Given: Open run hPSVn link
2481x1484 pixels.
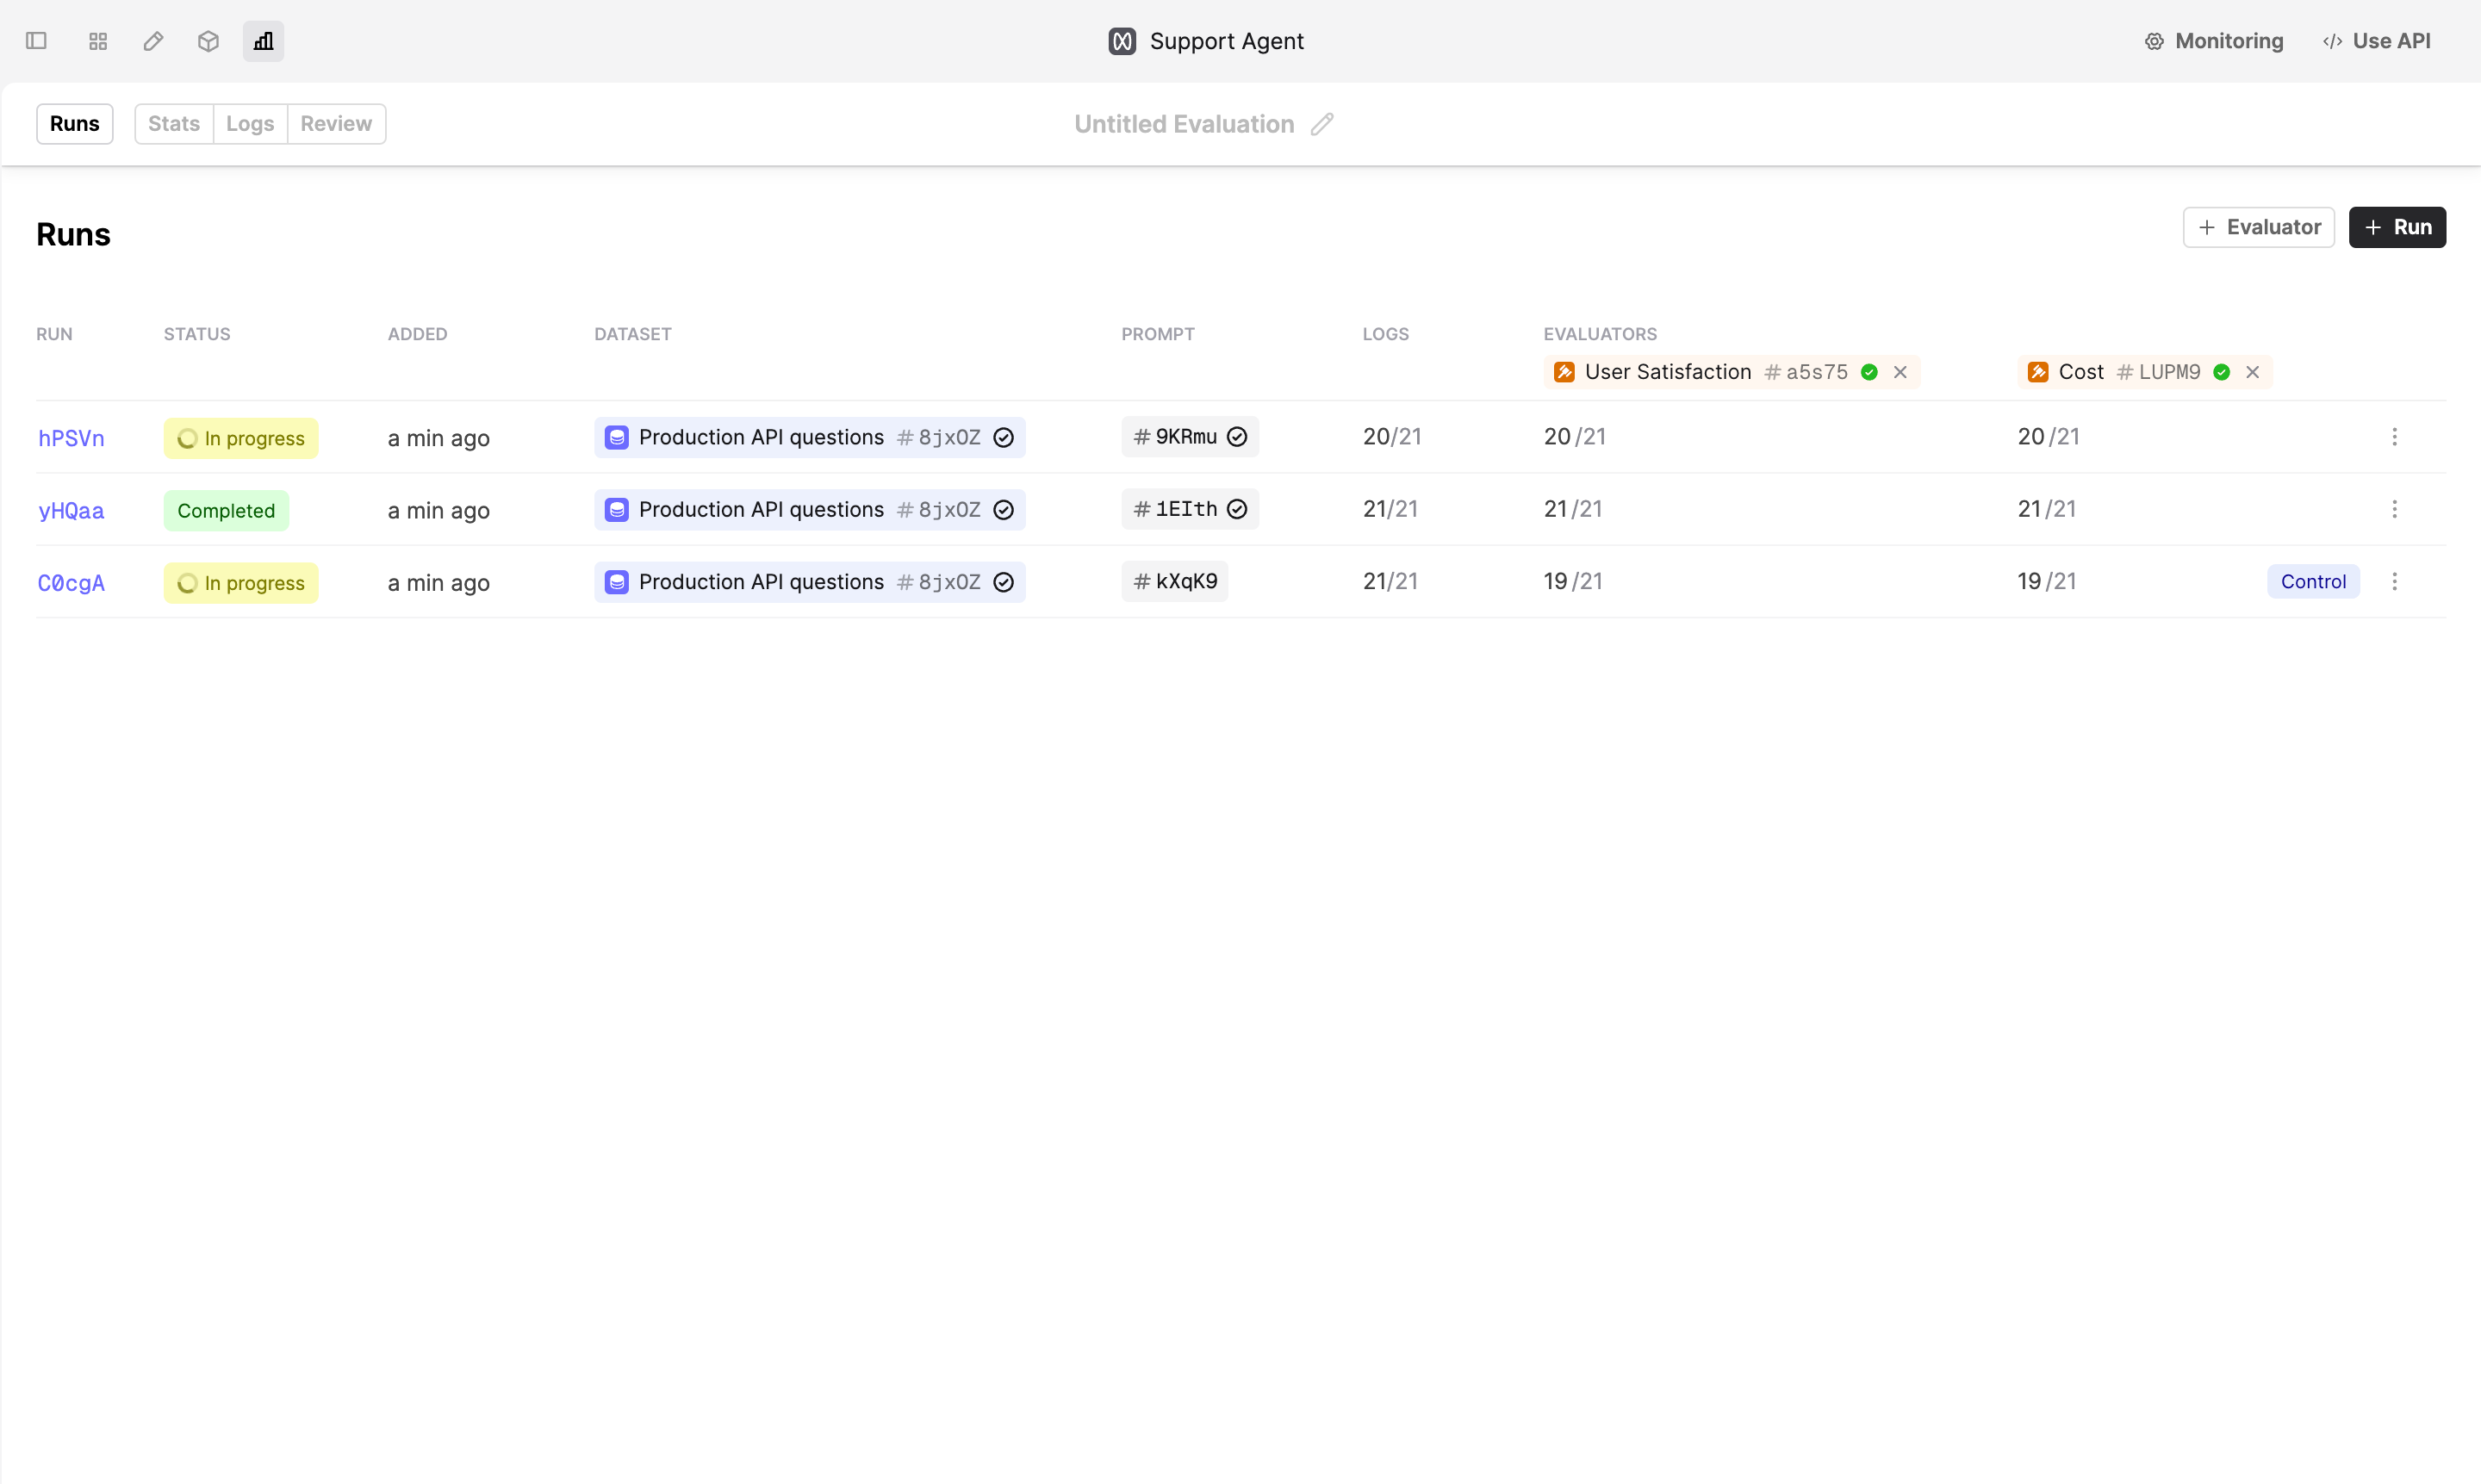Looking at the screenshot, I should click(71, 438).
